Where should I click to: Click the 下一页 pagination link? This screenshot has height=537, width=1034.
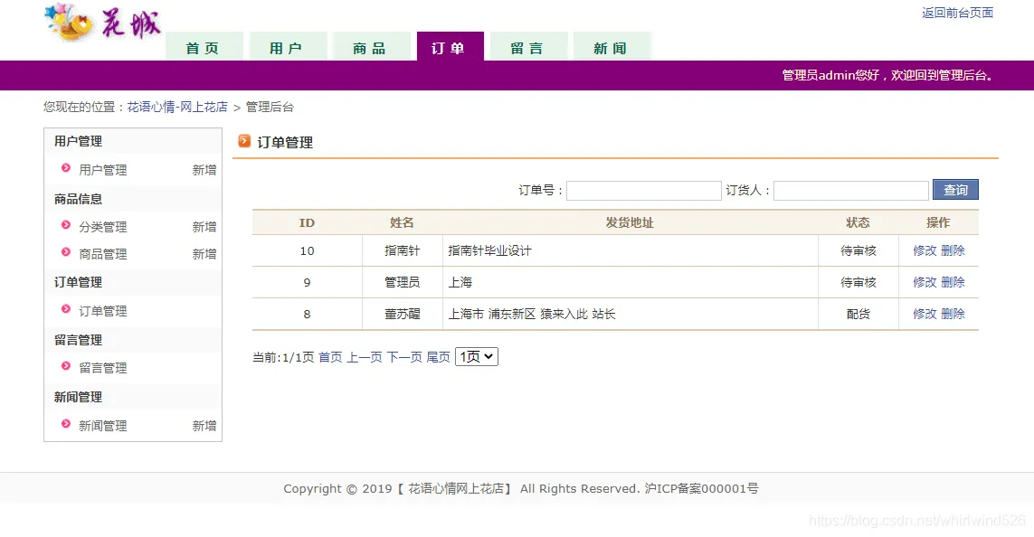(x=404, y=357)
